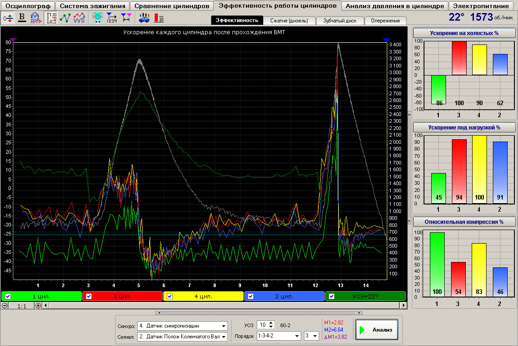Viewport: 518px width, 346px height.
Task: Select the Сжатие (дизель) sub-tab
Action: coord(289,21)
